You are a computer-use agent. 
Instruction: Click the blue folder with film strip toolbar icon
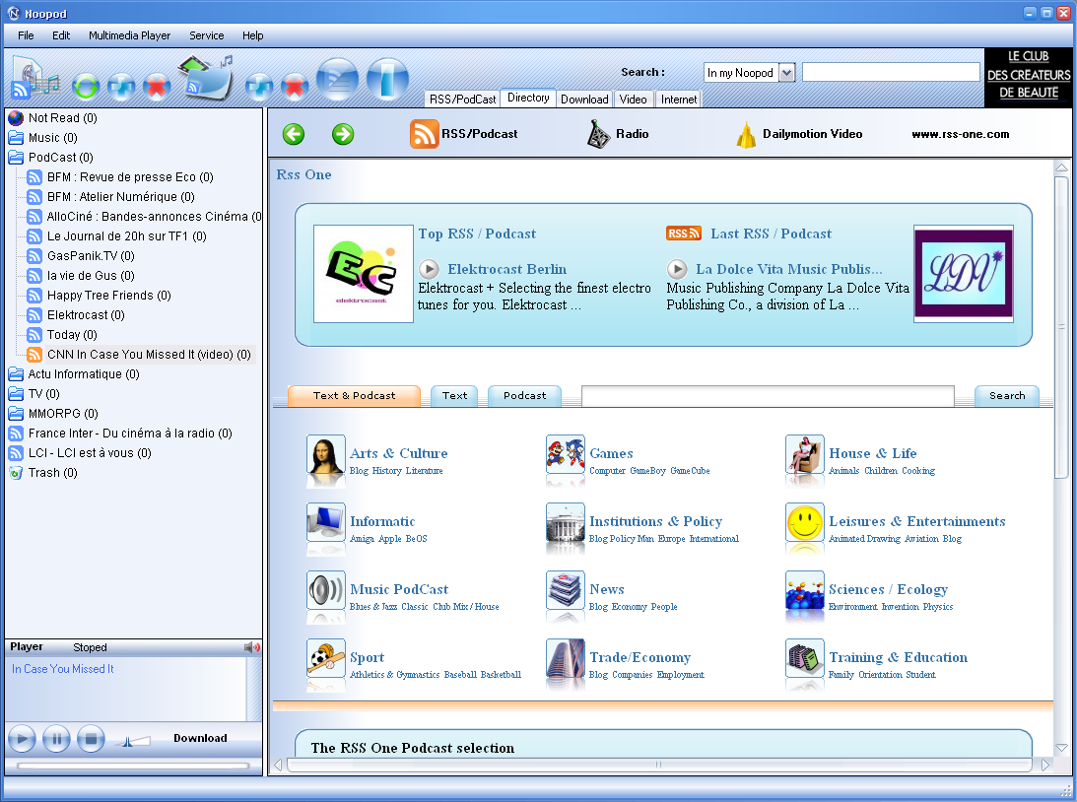205,78
